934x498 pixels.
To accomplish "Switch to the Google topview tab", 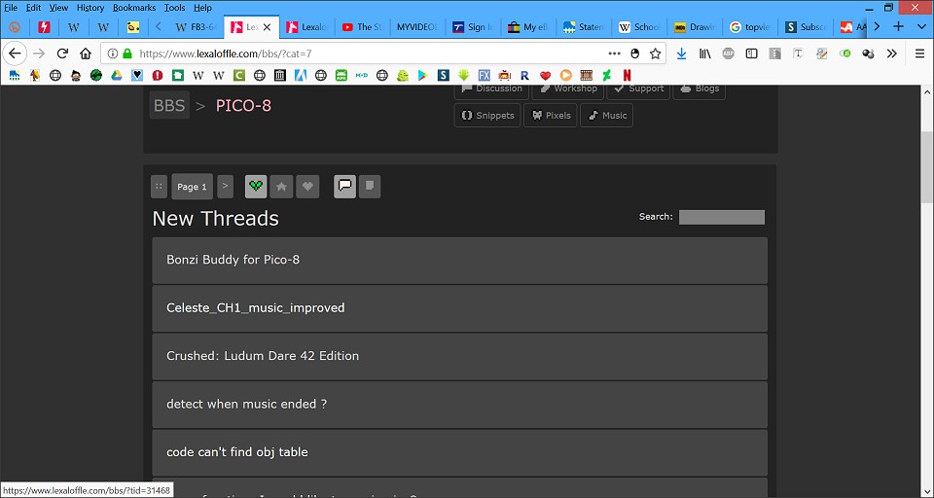I will click(x=750, y=27).
